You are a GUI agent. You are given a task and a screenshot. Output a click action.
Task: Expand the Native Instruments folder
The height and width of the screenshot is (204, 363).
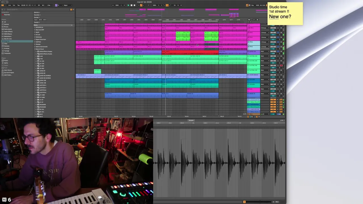[x=35, y=46]
